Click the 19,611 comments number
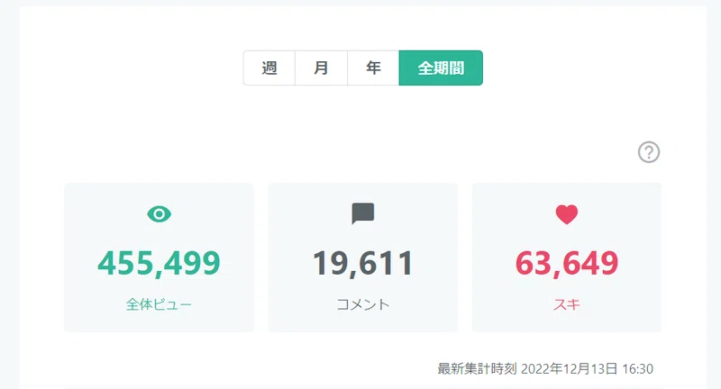This screenshot has width=721, height=389. point(363,263)
